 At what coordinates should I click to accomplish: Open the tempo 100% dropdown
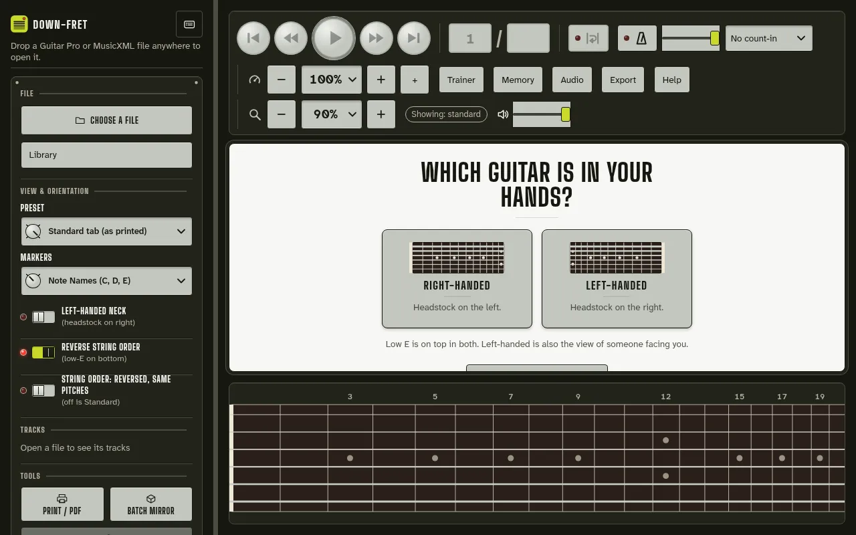tap(332, 80)
